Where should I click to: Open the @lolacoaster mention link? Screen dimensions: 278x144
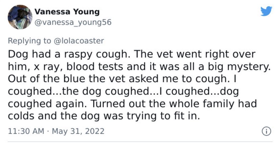pyautogui.click(x=79, y=41)
